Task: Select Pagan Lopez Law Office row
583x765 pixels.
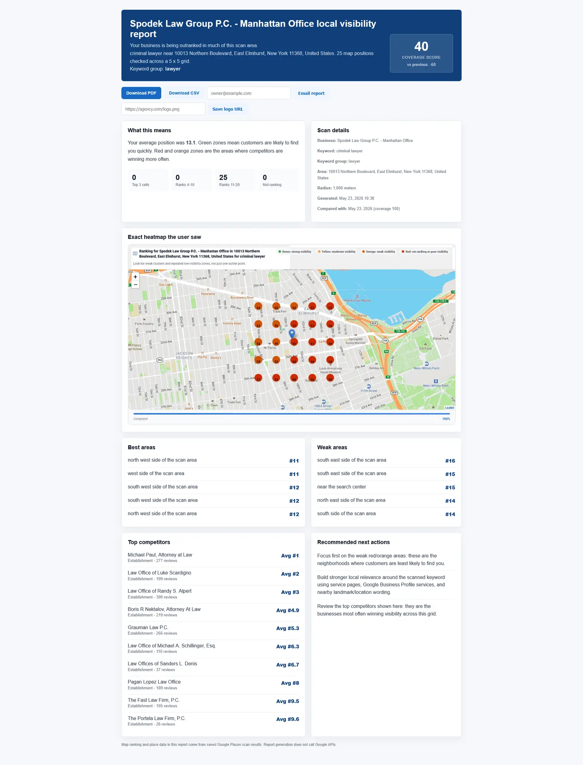Action: [x=213, y=685]
